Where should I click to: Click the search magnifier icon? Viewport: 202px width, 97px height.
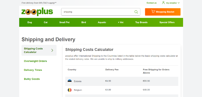point(136,12)
